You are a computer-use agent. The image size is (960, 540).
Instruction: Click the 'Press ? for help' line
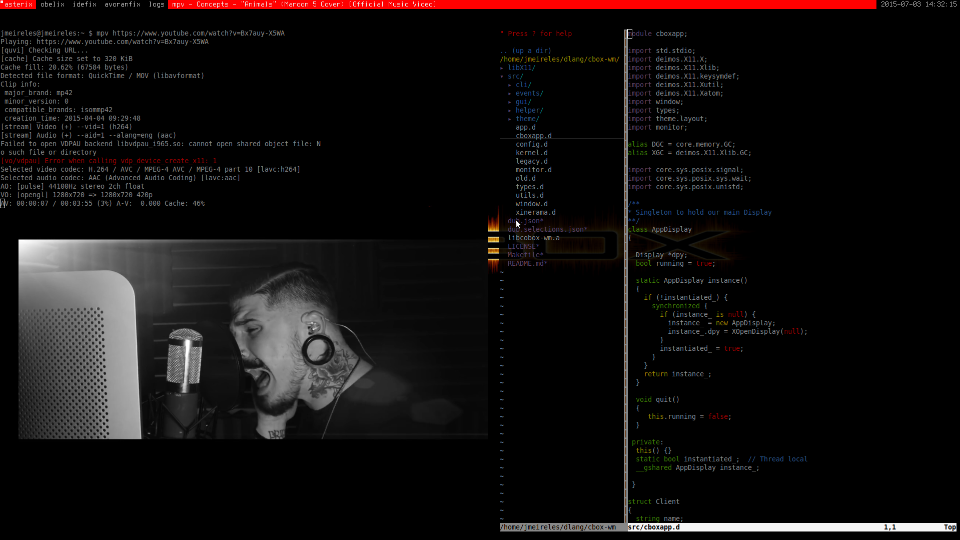point(536,34)
